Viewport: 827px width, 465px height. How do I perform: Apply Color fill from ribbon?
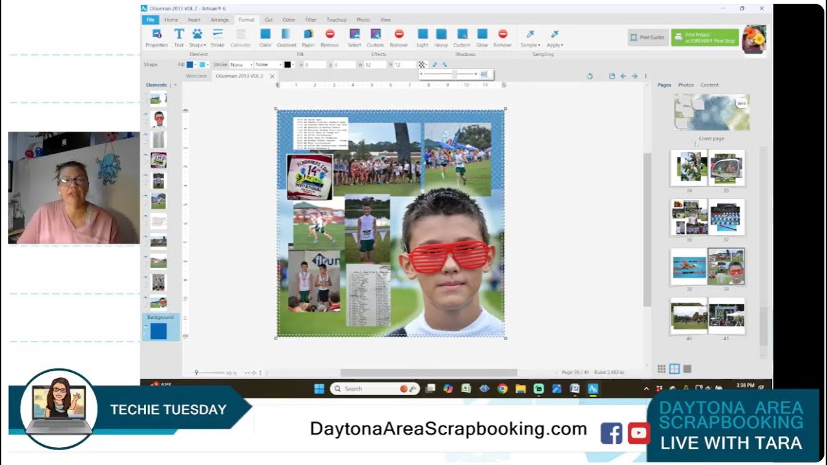(x=265, y=37)
